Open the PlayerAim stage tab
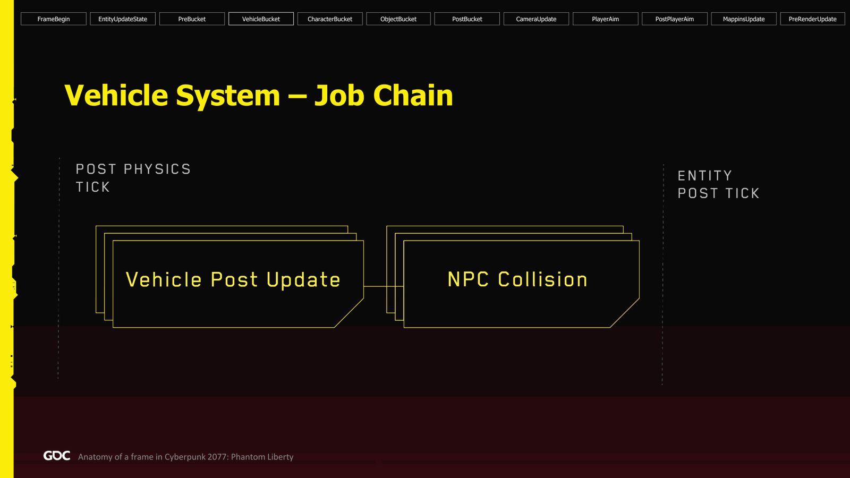Image resolution: width=850 pixels, height=478 pixels. point(605,19)
